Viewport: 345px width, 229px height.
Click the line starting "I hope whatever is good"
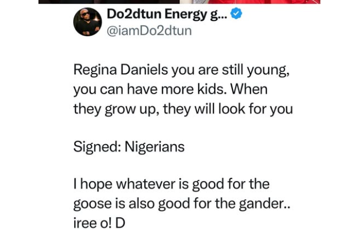(171, 184)
